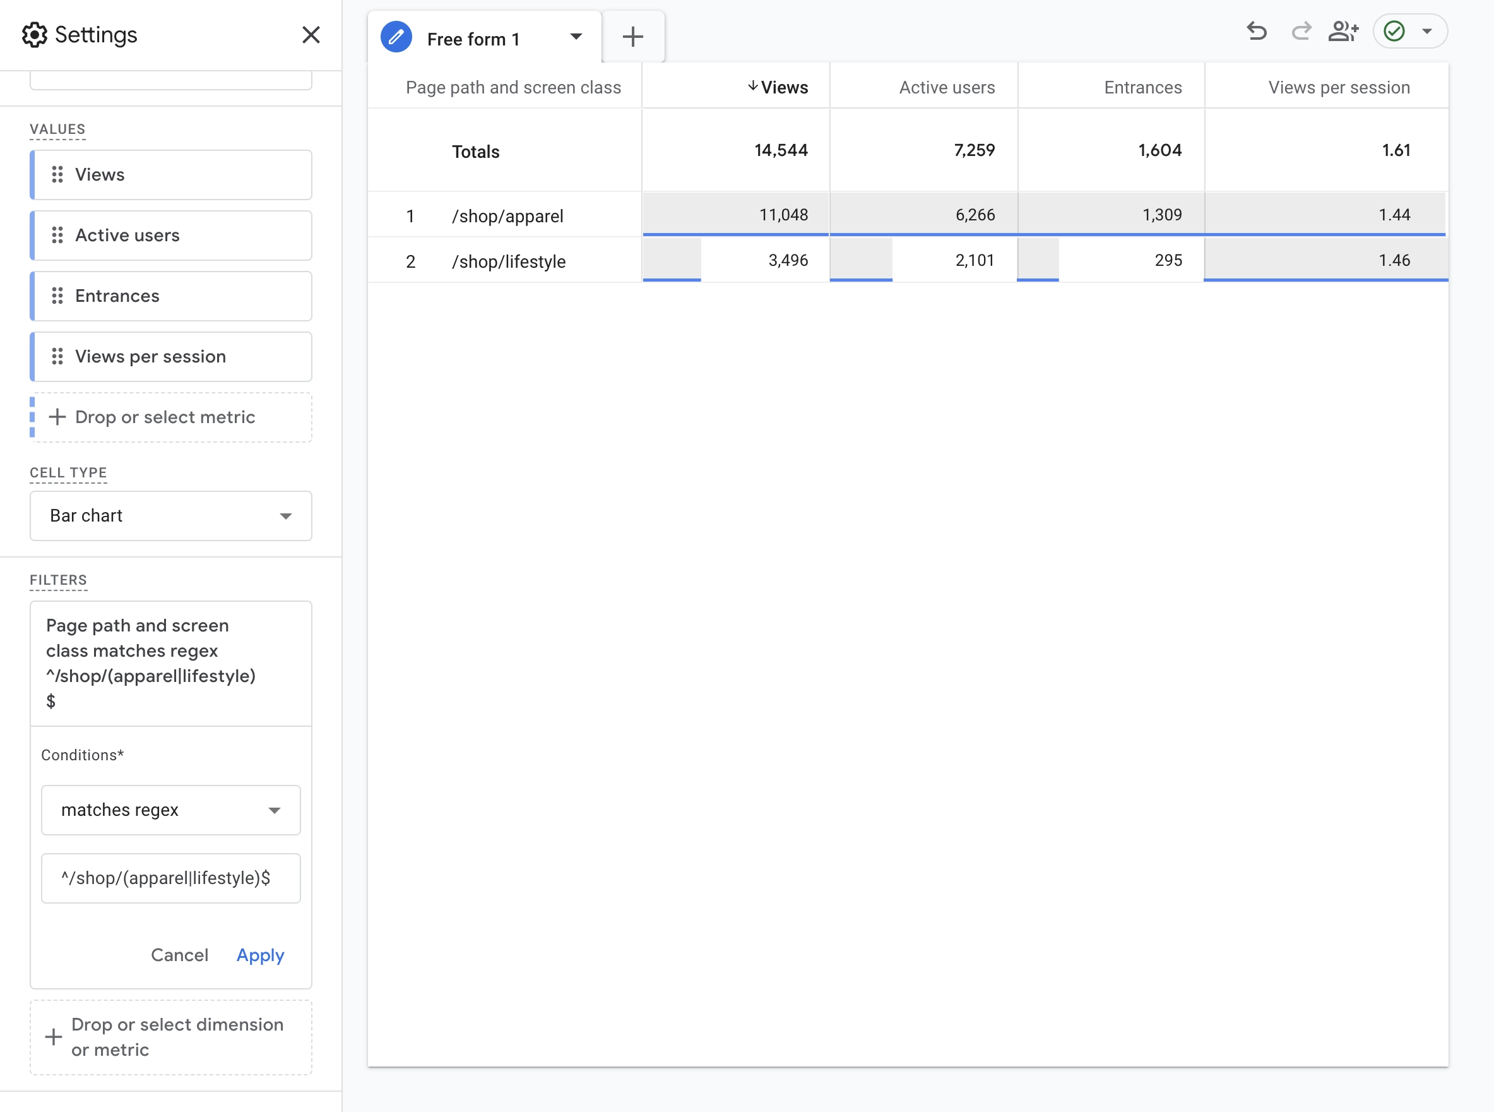Image resolution: width=1494 pixels, height=1112 pixels.
Task: Click the green checkmark status icon
Action: (x=1394, y=32)
